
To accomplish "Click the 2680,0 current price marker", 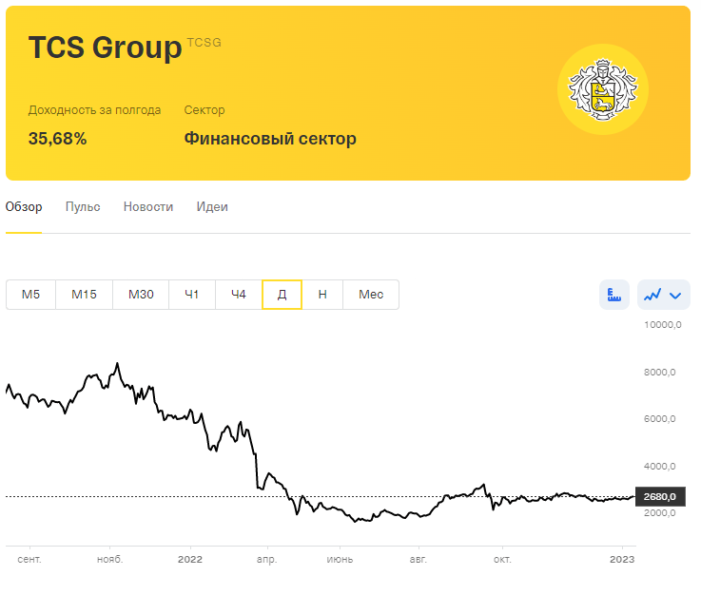I will pos(660,496).
